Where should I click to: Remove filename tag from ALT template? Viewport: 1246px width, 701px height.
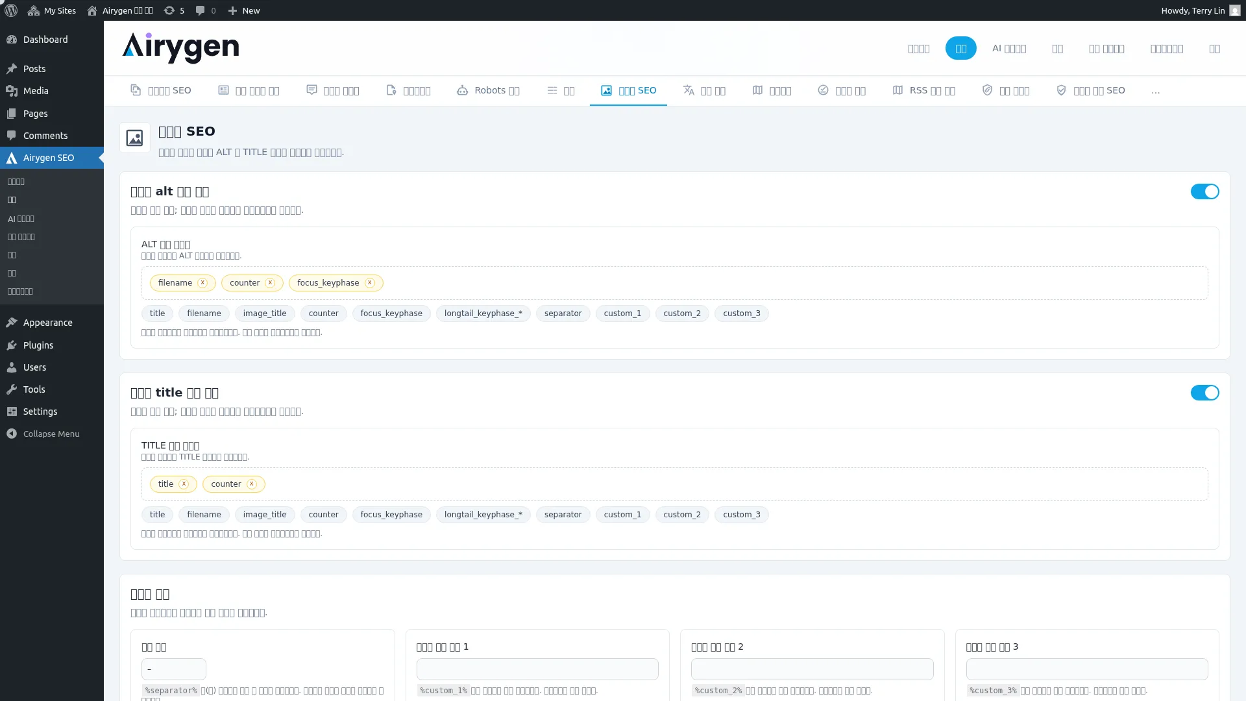[x=202, y=282]
